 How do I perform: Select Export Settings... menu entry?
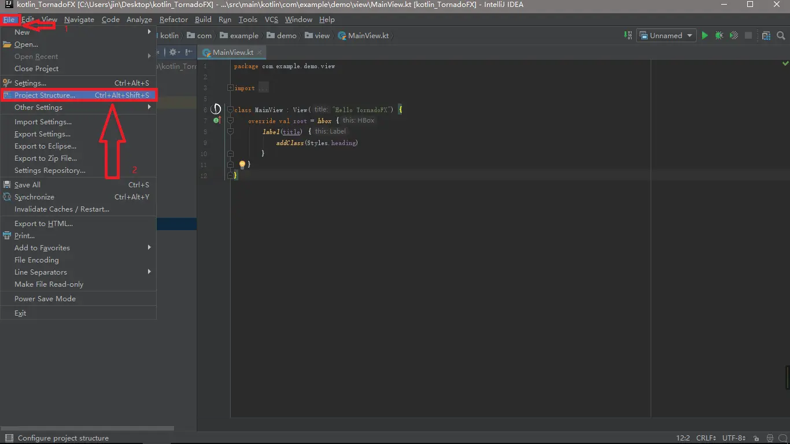tap(78, 134)
